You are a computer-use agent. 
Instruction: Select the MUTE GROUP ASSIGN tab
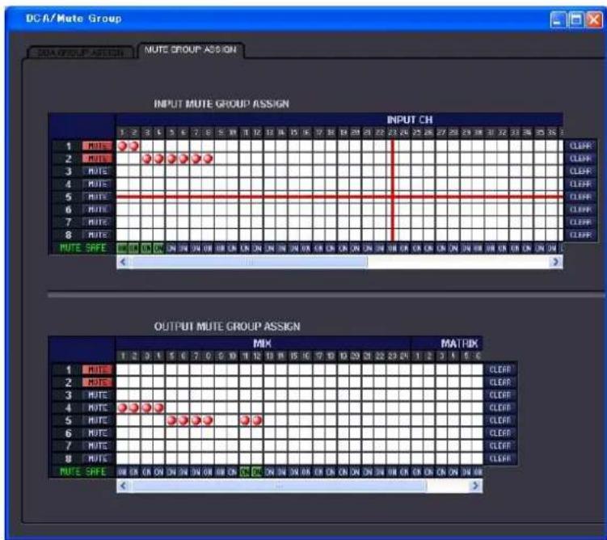click(191, 49)
